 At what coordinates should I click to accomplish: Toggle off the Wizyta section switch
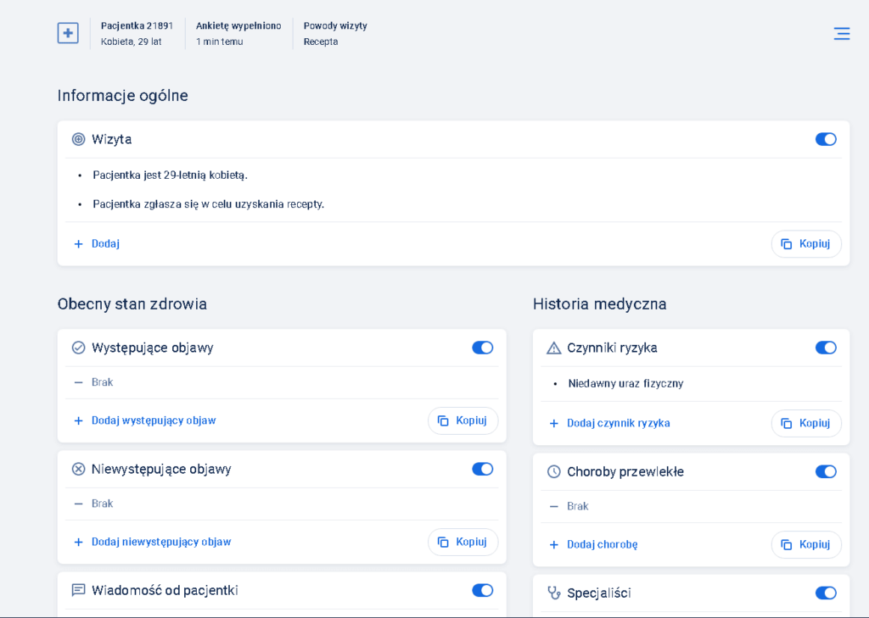[825, 139]
